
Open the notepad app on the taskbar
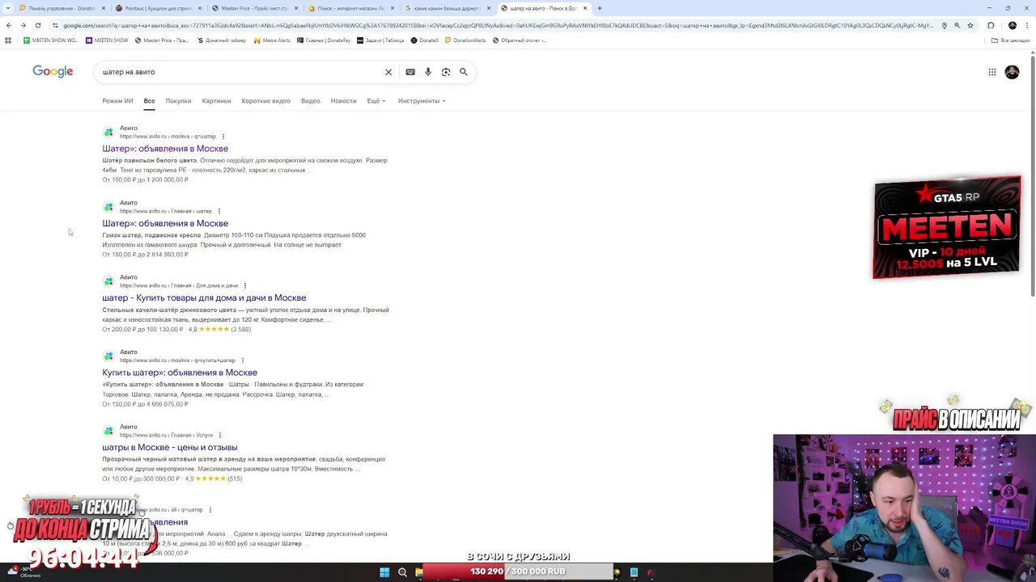click(x=634, y=572)
